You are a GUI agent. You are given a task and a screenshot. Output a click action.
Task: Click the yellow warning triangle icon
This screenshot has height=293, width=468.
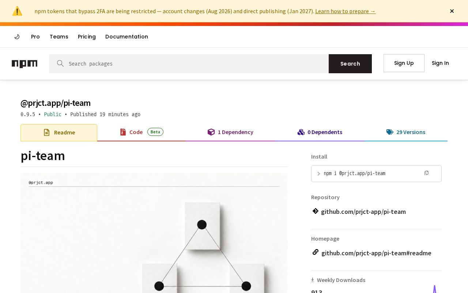(x=17, y=11)
